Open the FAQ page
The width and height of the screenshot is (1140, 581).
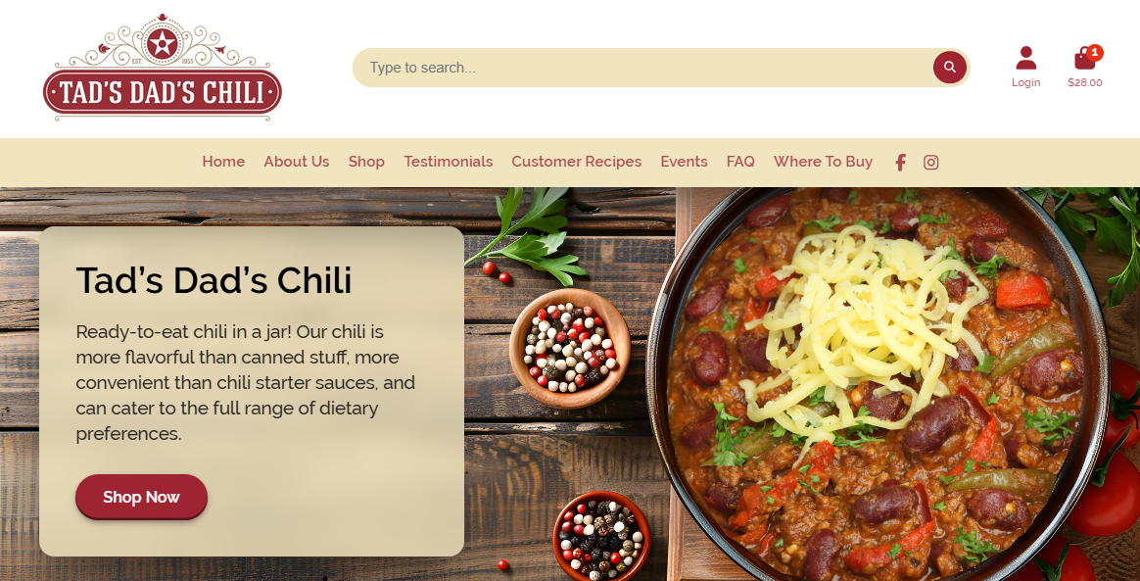point(740,162)
